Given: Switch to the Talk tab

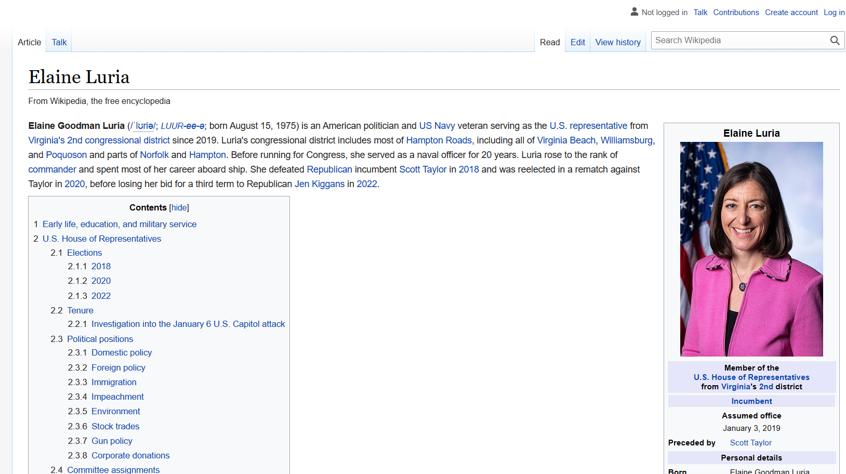Looking at the screenshot, I should pyautogui.click(x=59, y=42).
